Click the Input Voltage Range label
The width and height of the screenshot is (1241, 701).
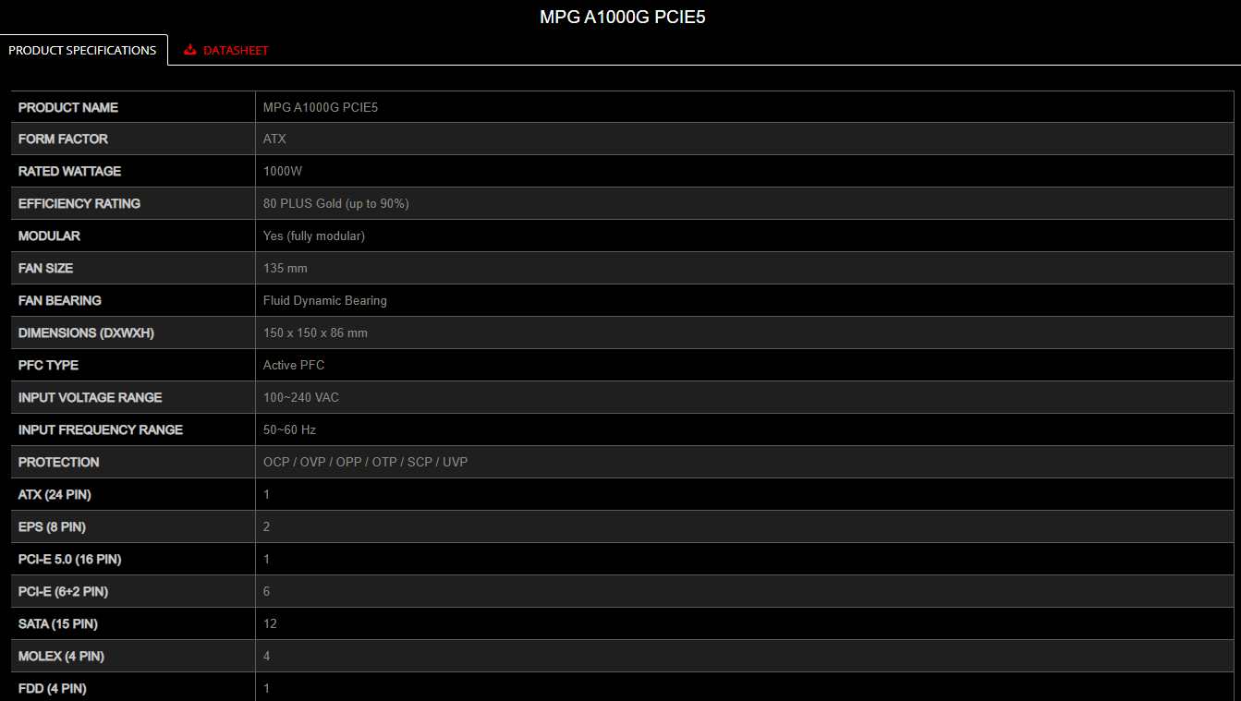[91, 397]
